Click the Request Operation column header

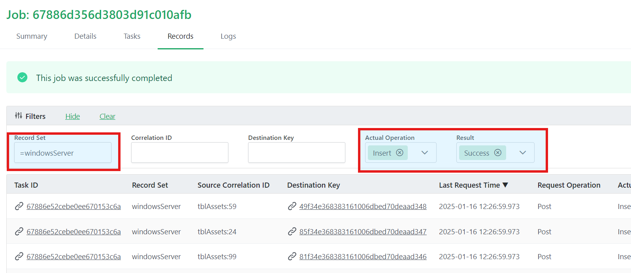pyautogui.click(x=569, y=185)
